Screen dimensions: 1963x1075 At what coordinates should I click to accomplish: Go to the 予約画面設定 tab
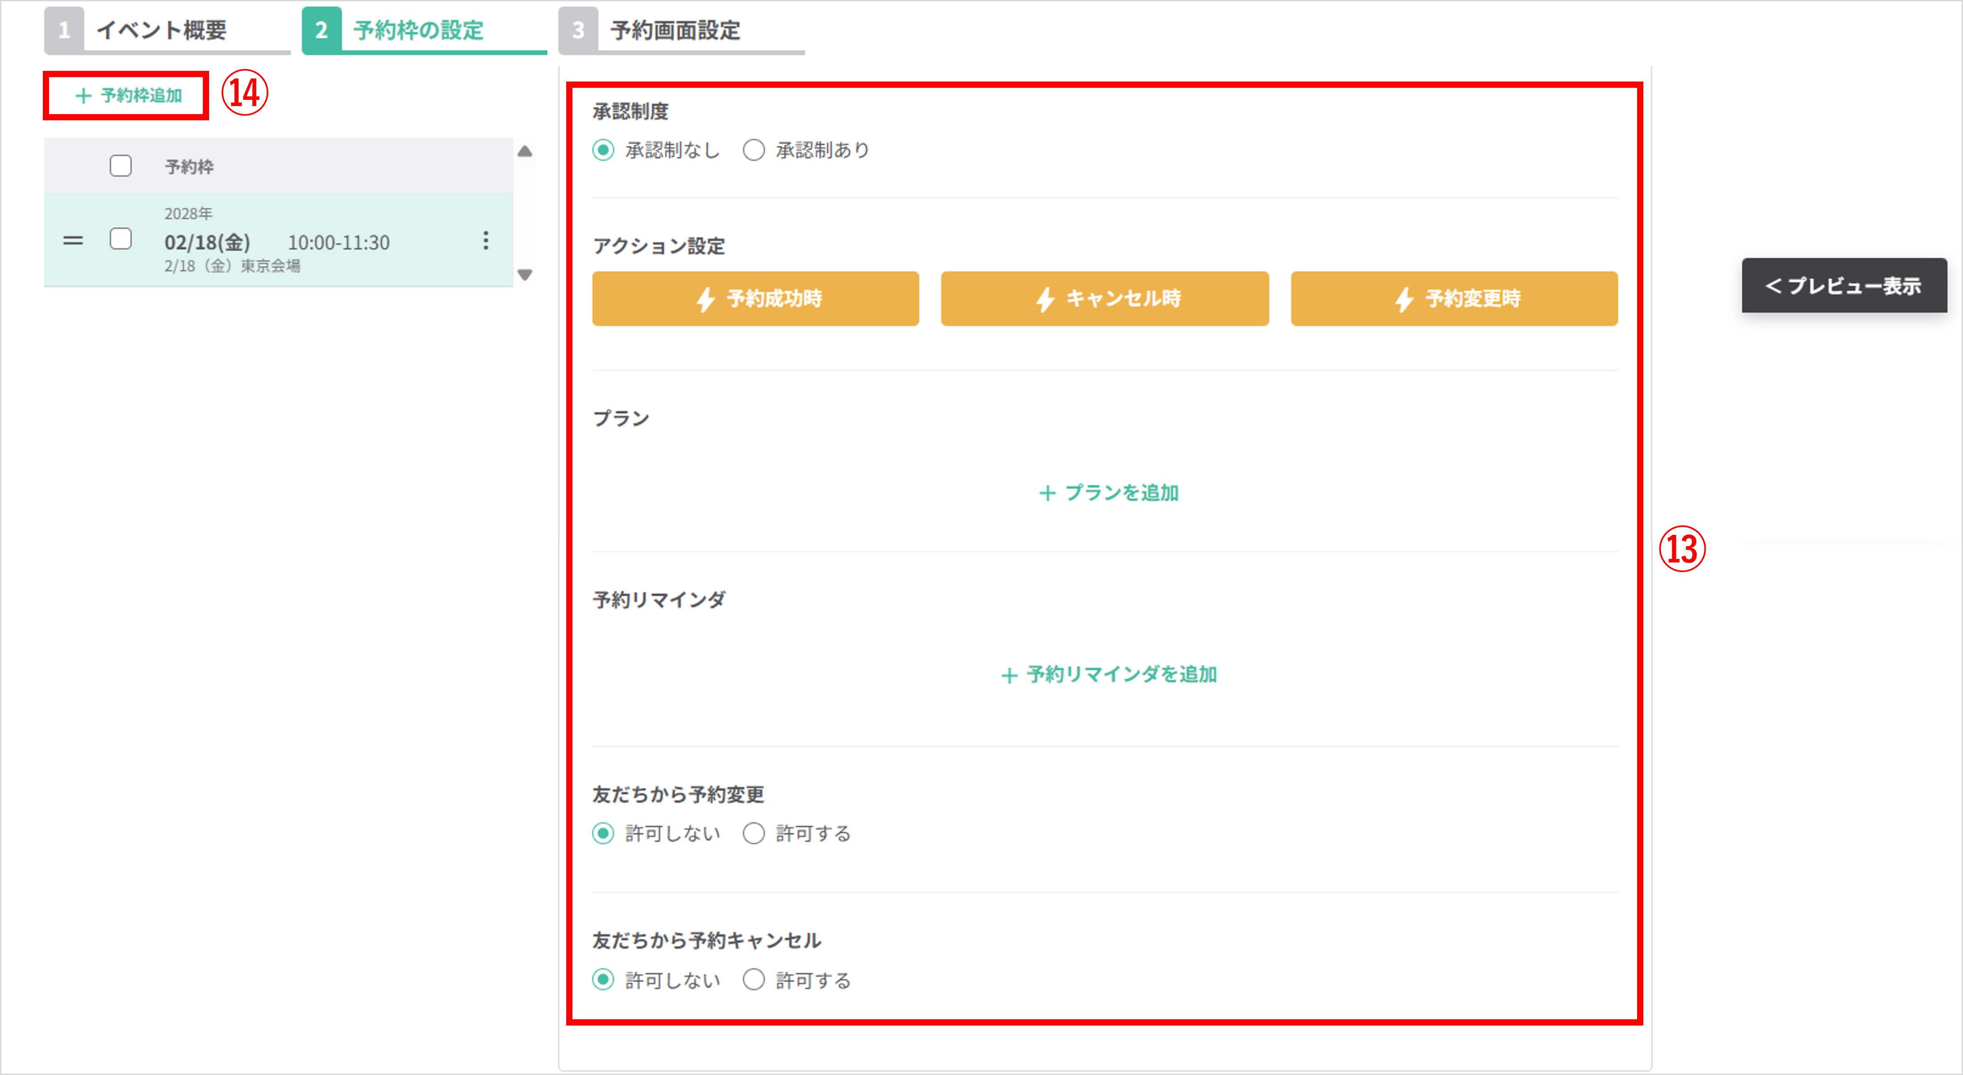click(681, 30)
